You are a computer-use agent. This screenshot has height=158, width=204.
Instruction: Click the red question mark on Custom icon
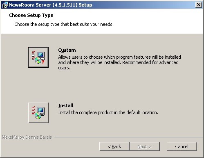click(x=43, y=62)
